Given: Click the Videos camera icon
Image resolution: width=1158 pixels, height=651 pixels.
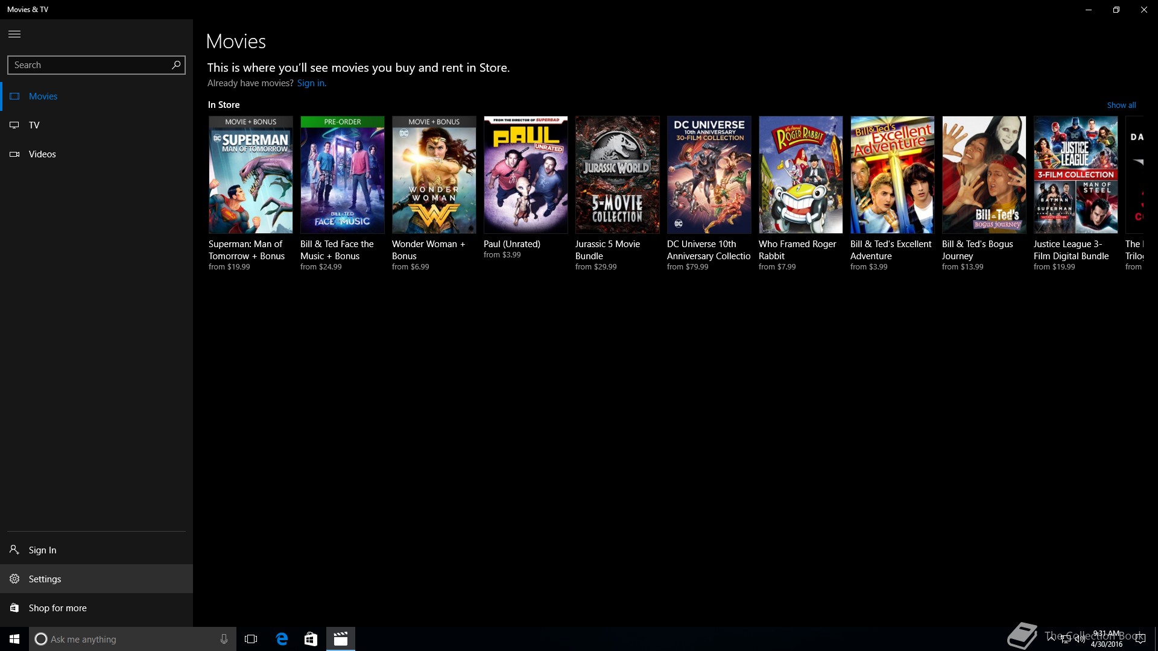Looking at the screenshot, I should pyautogui.click(x=14, y=154).
